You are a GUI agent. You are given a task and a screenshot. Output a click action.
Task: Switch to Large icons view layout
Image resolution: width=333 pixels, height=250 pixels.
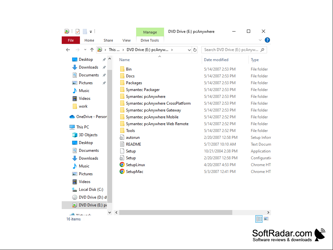(x=266, y=219)
